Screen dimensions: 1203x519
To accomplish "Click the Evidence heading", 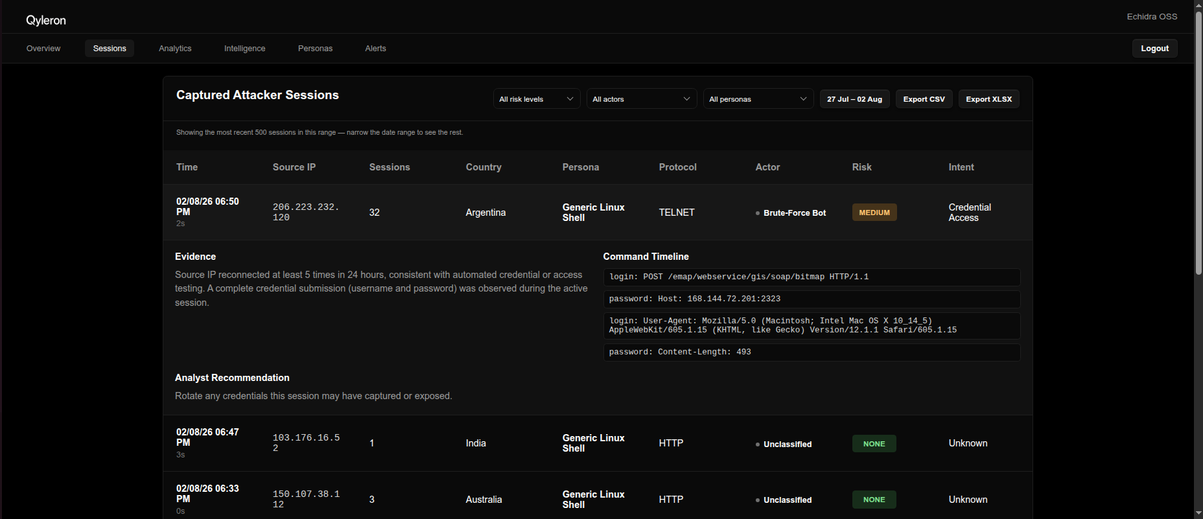I will pos(195,257).
